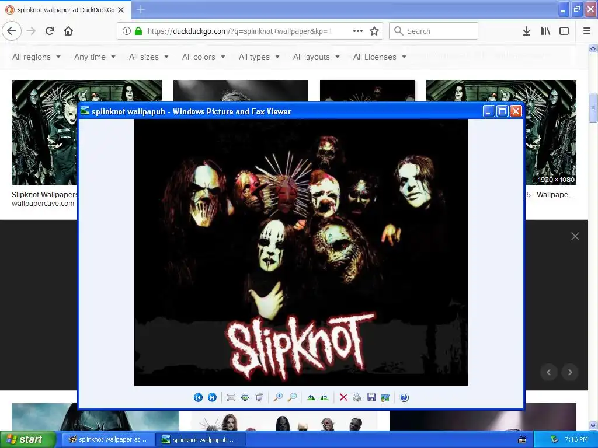
Task: Go to next image in Picture Viewer
Action: [x=212, y=397]
